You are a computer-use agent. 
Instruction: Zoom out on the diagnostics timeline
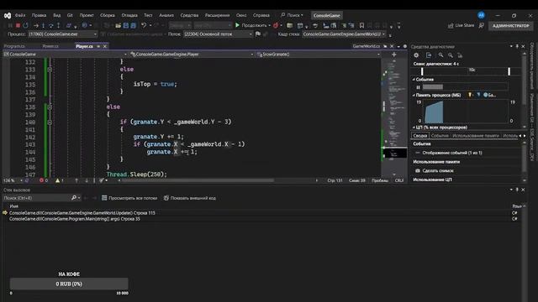(451, 55)
